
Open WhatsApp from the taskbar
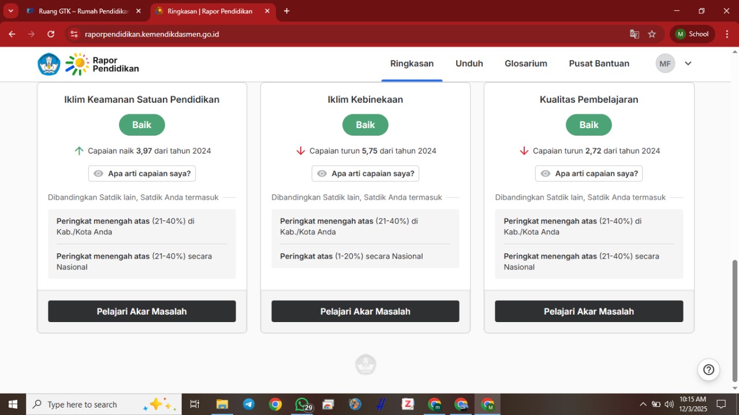301,405
